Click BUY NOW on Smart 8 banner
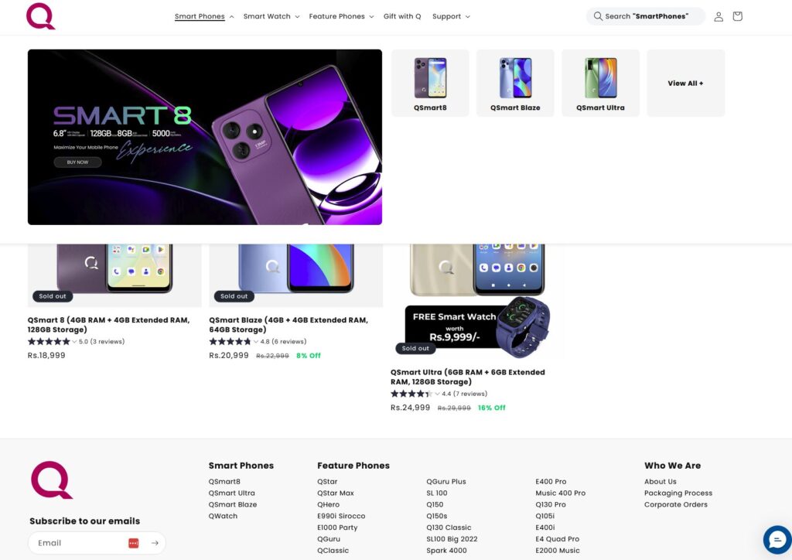 click(x=78, y=162)
